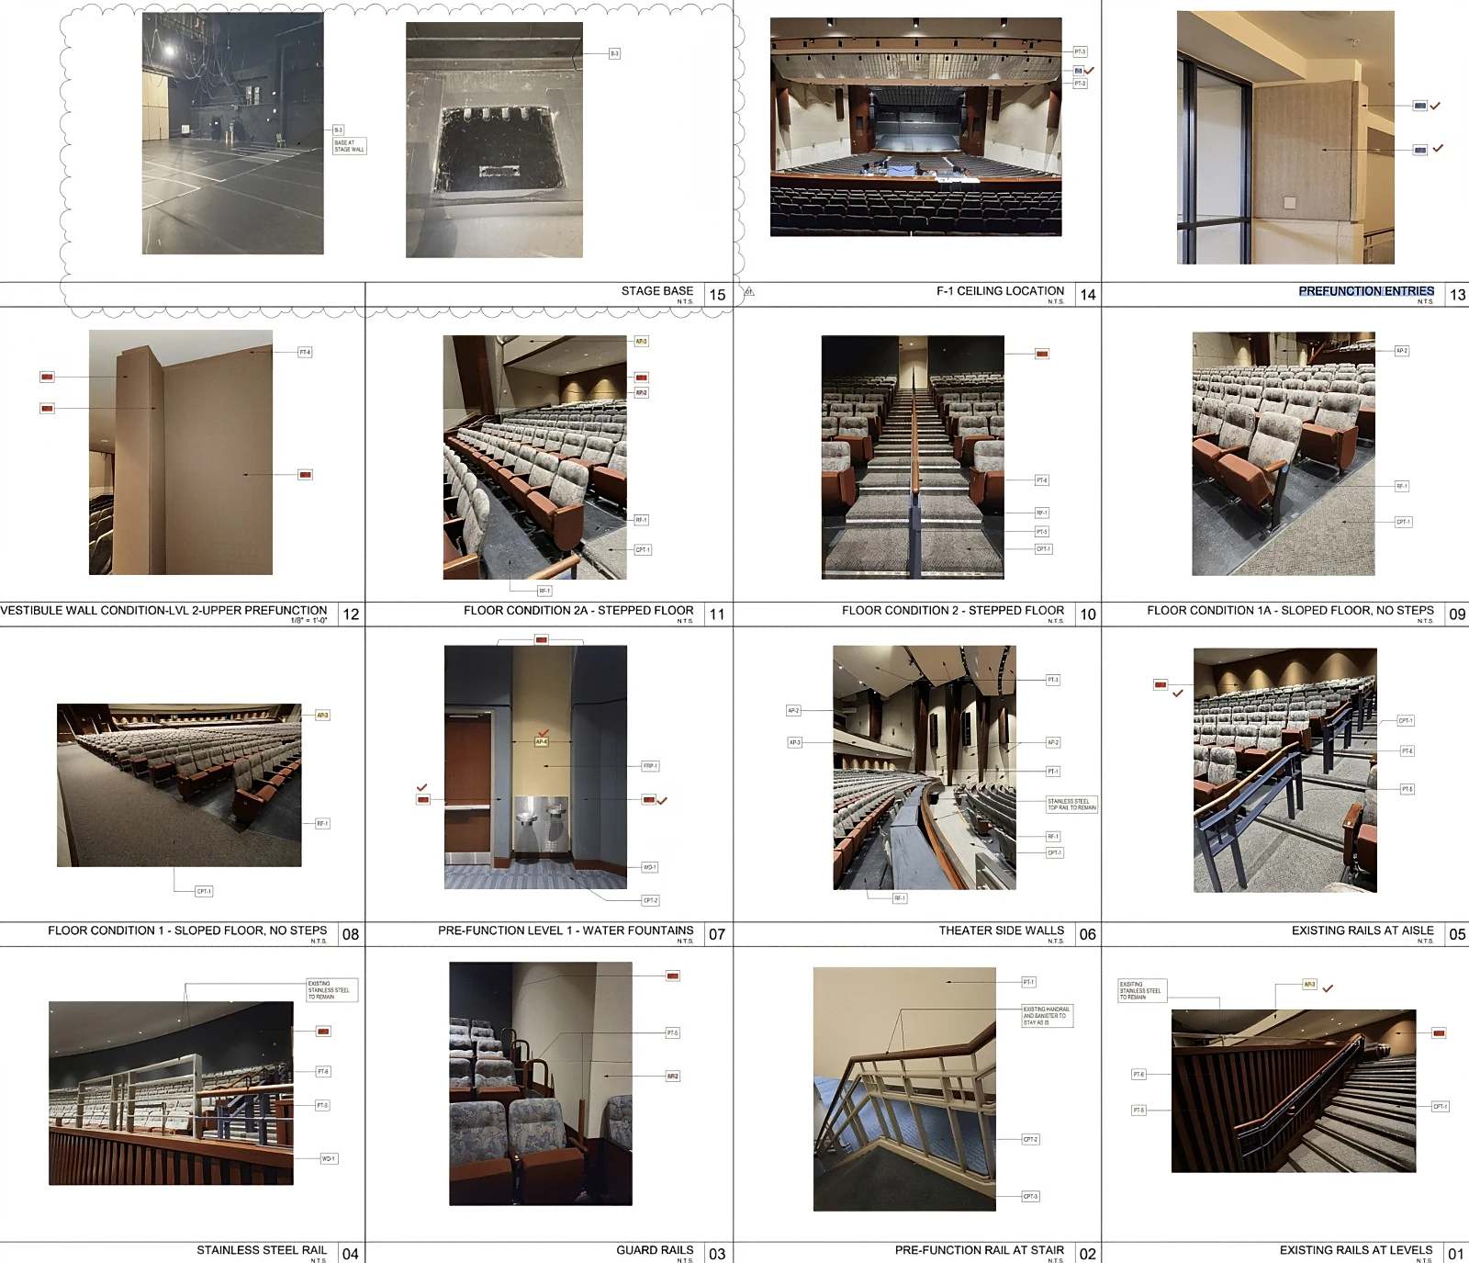Click the EXISTING RAILS AT AISLE title
This screenshot has height=1263, width=1469.
[1362, 930]
